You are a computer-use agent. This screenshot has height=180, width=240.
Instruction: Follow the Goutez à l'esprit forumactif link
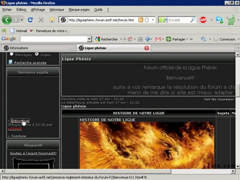coord(33,153)
